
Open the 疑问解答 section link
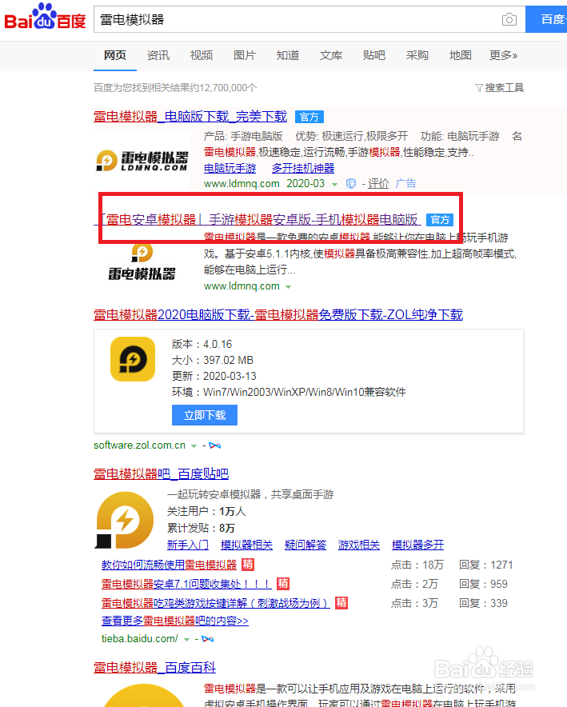[x=305, y=545]
